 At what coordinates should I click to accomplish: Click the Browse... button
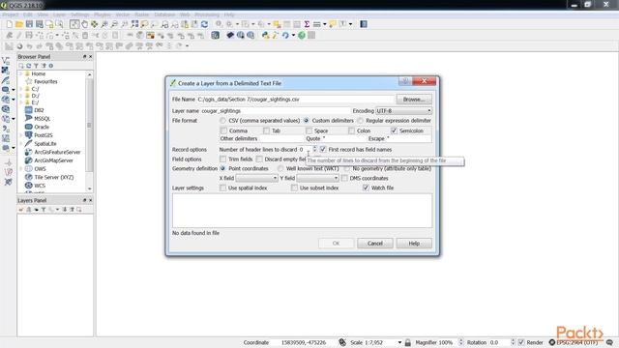pyautogui.click(x=414, y=100)
